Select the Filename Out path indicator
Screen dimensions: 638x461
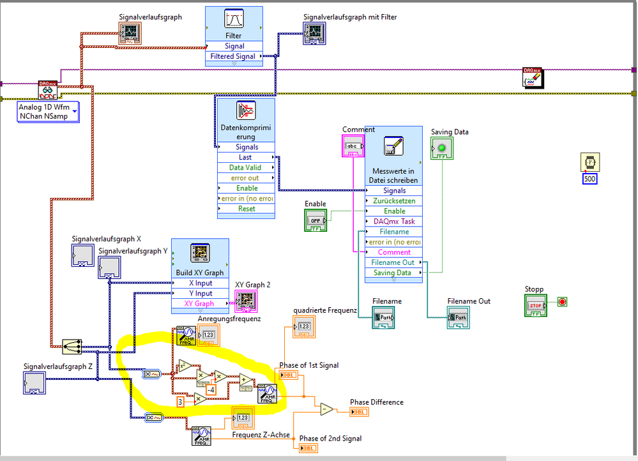coord(457,317)
